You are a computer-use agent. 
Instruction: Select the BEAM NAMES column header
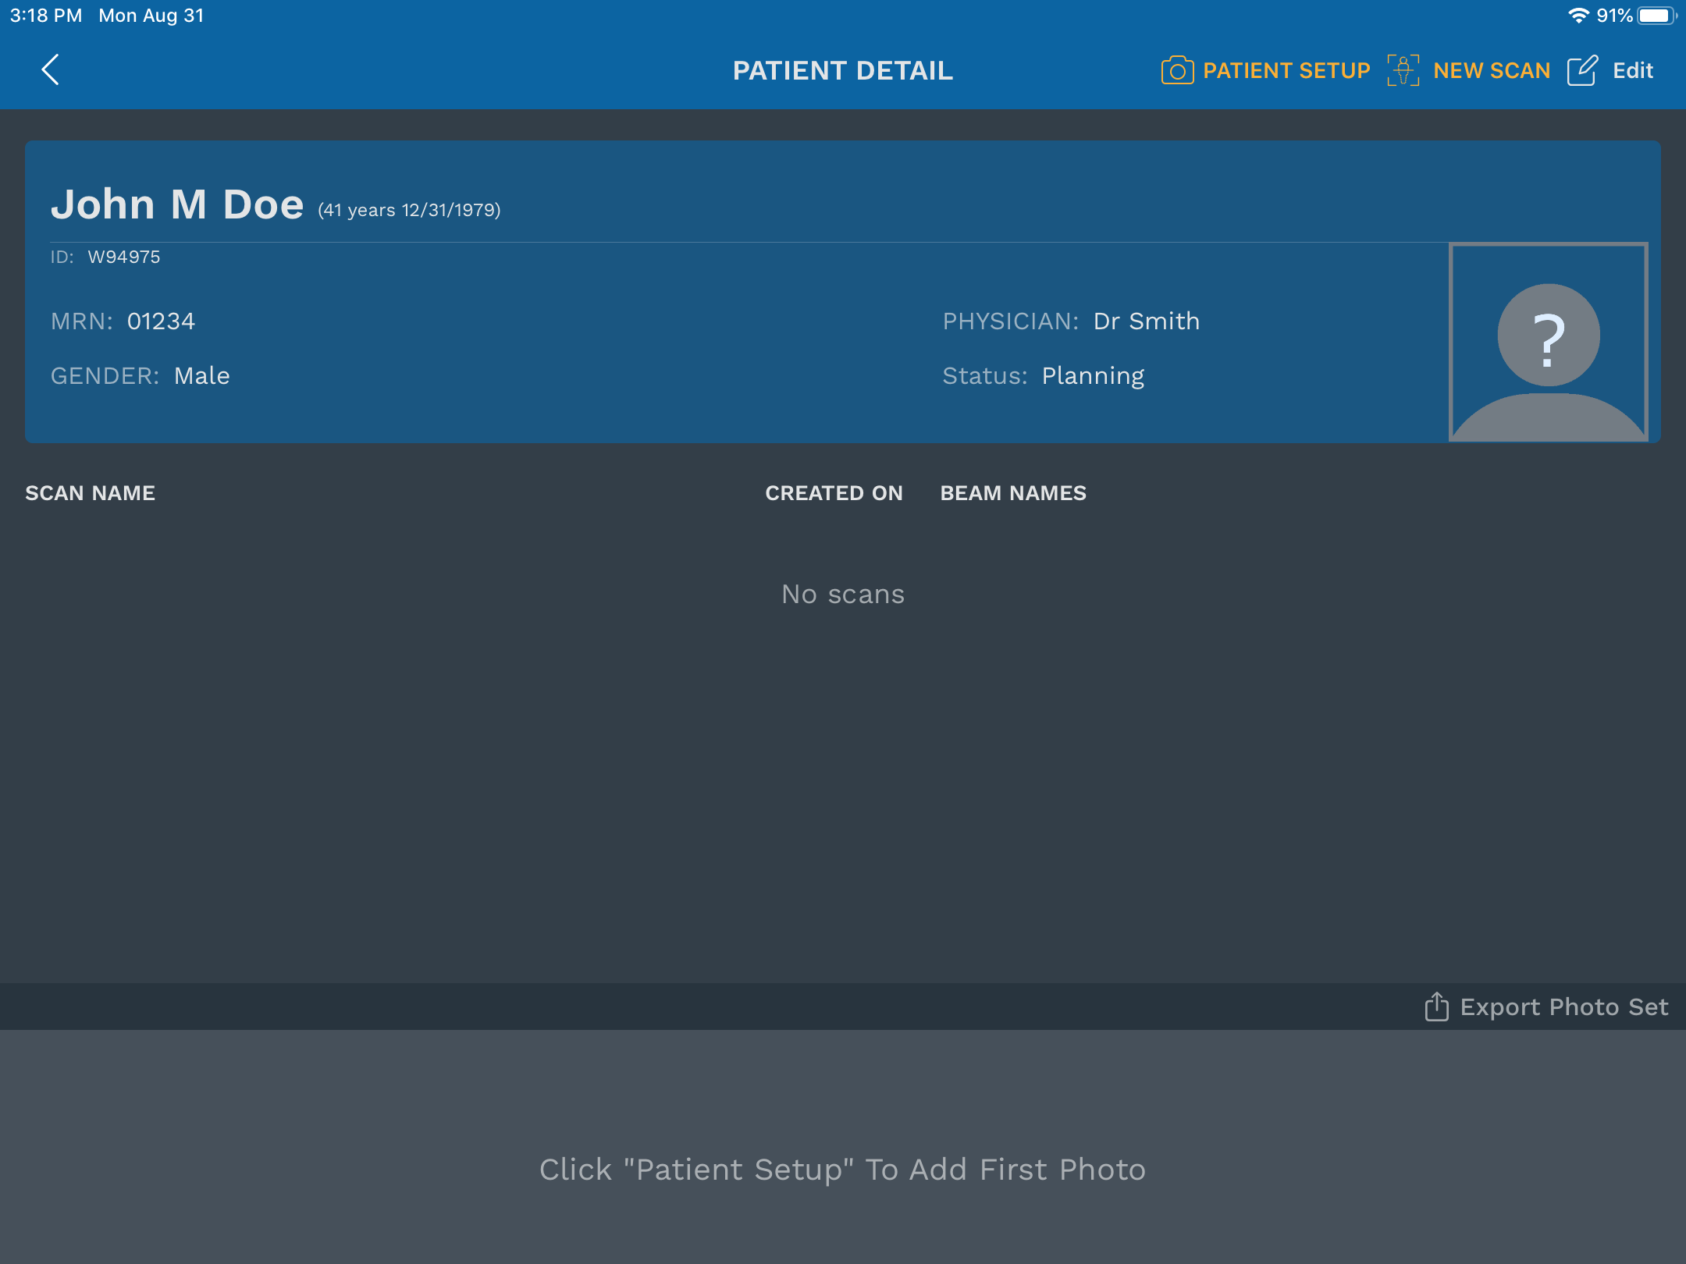point(1013,493)
